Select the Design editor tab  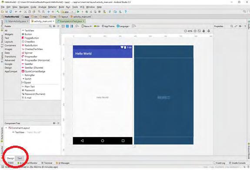pos(10,158)
